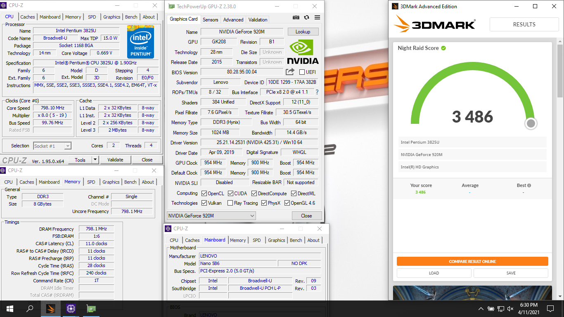Toggle the OpenCL checkbox
The height and width of the screenshot is (317, 564).
click(x=204, y=193)
